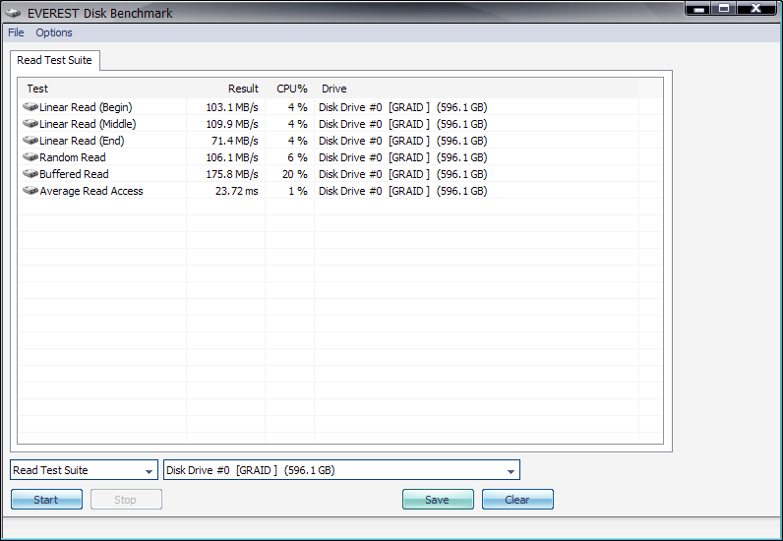
Task: Sort by the Test column header
Action: click(37, 89)
